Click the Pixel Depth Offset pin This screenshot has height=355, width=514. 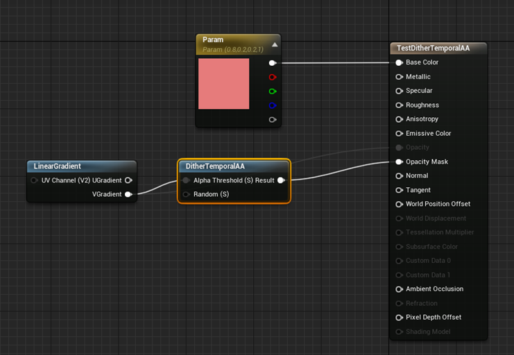point(399,318)
